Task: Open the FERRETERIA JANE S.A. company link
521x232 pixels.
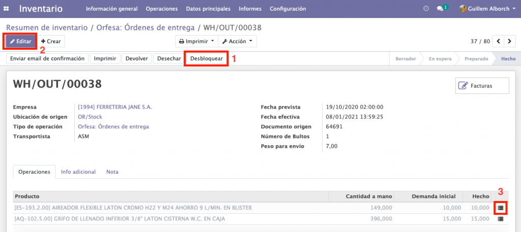Action: coord(114,107)
